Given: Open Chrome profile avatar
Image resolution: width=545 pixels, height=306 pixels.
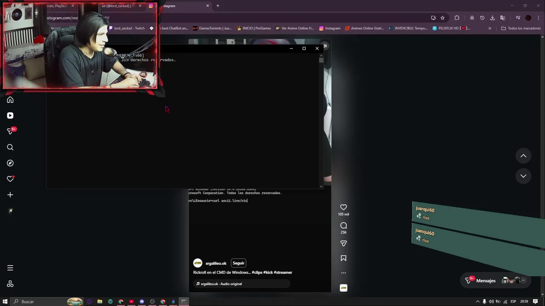Looking at the screenshot, I should pyautogui.click(x=528, y=18).
